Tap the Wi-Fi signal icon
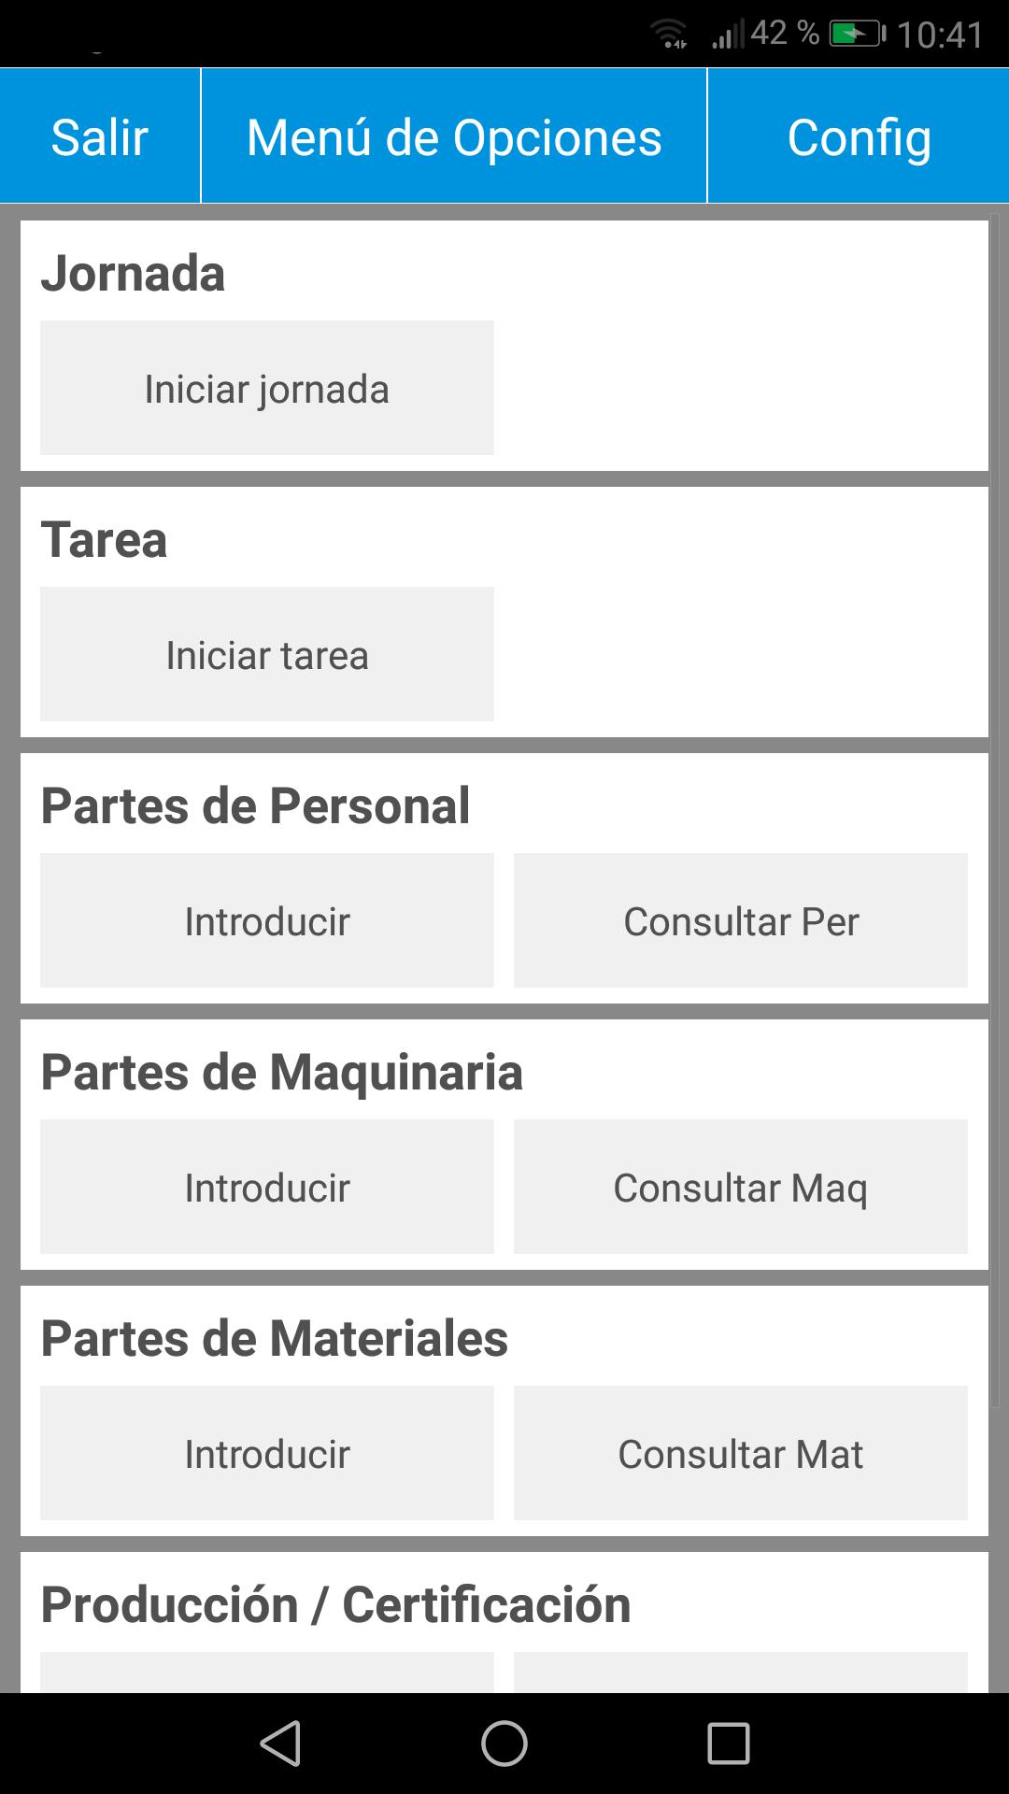This screenshot has width=1009, height=1794. [x=669, y=34]
